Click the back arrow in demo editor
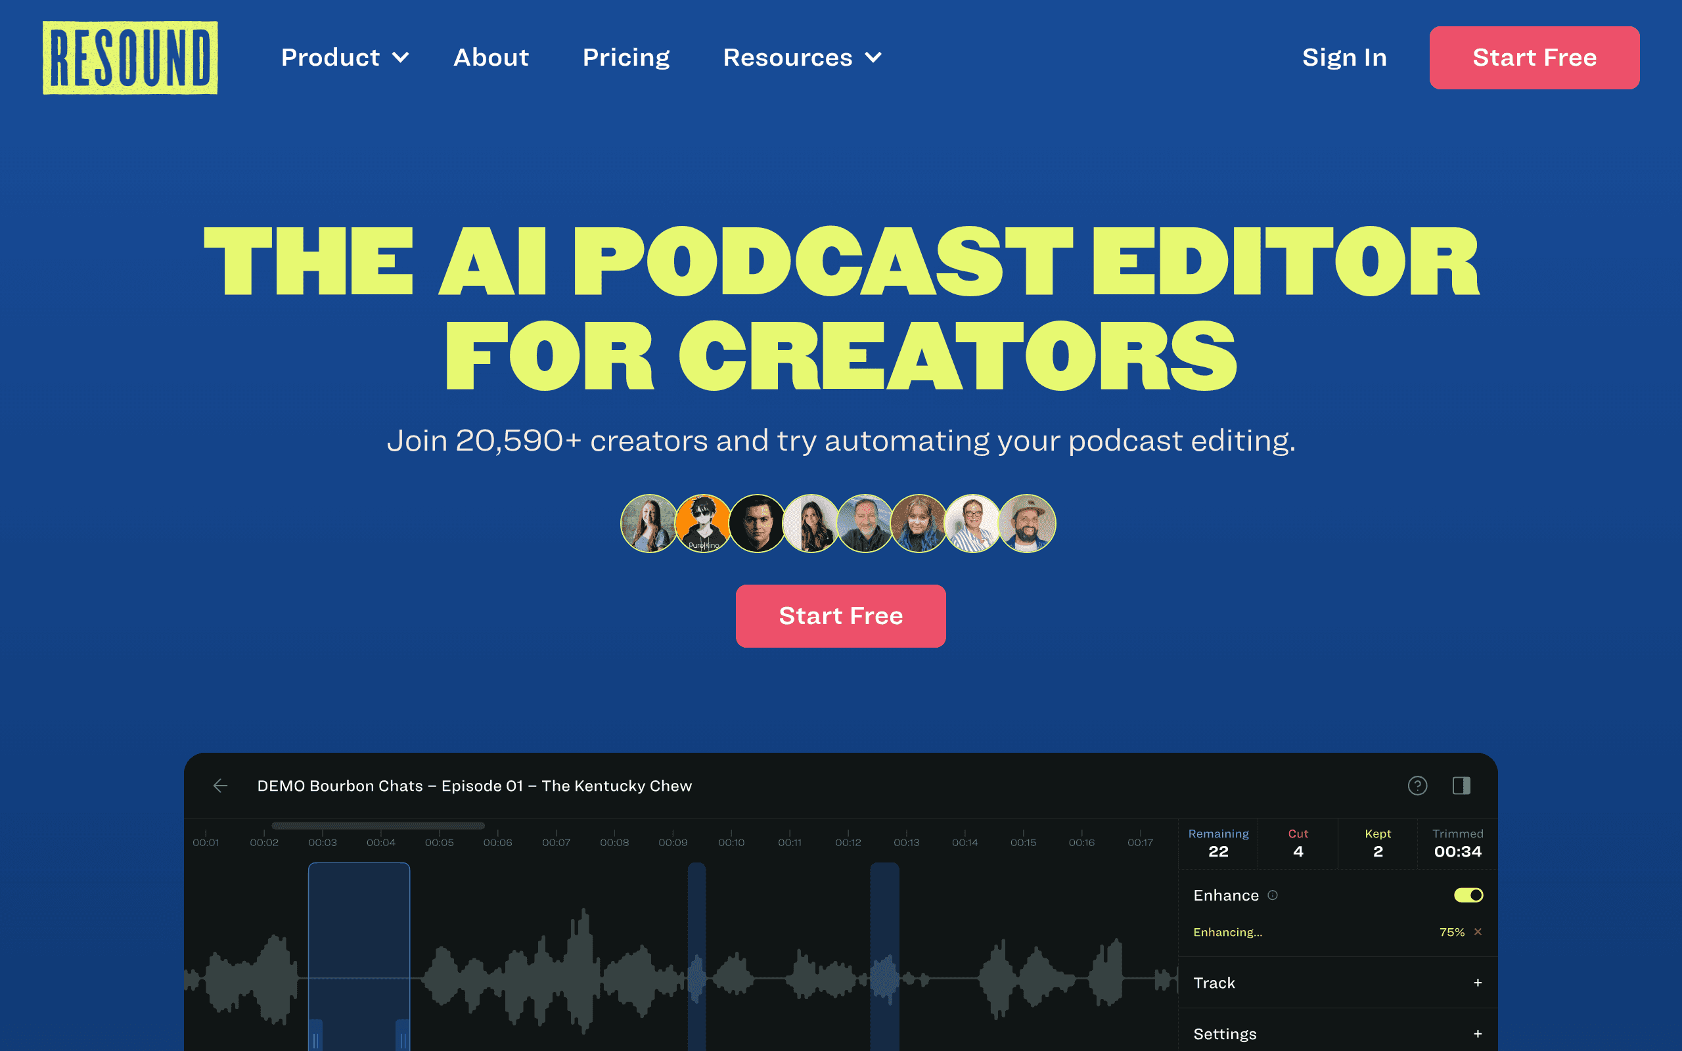1682x1051 pixels. (x=220, y=786)
